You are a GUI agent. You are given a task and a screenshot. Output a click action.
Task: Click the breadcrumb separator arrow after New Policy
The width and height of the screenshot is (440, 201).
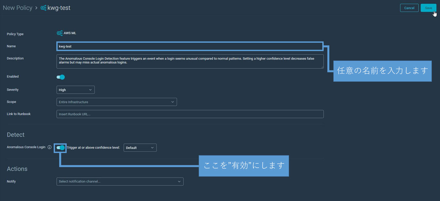(x=36, y=8)
